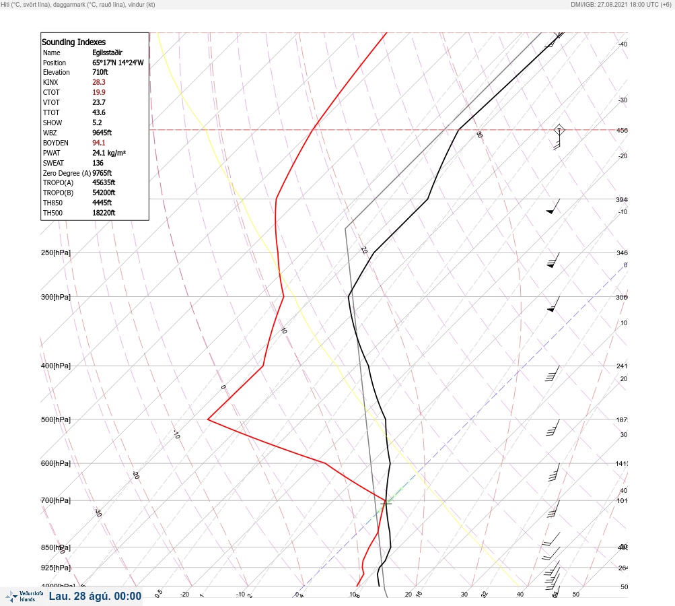Viewport: 675px width, 606px height.
Task: Click the wind barb at the 600 hPa level
Action: (554, 472)
